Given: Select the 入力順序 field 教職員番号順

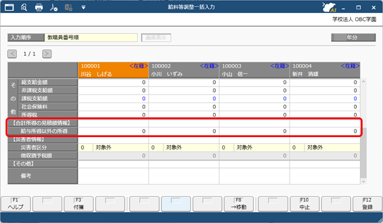Looking at the screenshot, I should point(91,38).
